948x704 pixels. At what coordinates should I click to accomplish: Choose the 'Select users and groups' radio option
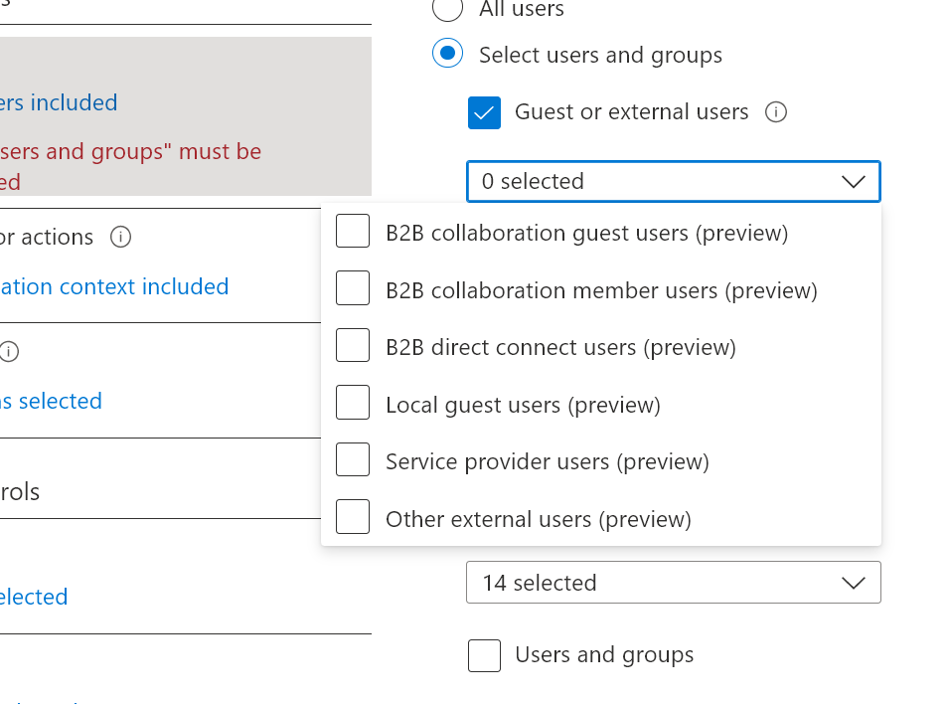tap(447, 54)
